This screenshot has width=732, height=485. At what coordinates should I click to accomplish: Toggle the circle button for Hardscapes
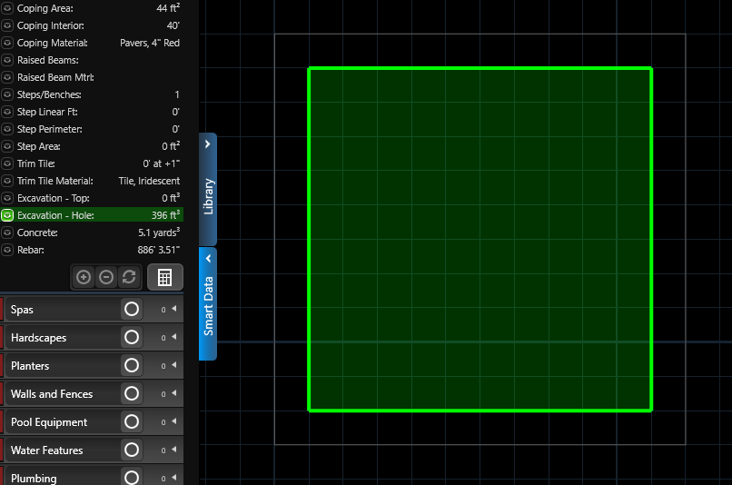132,338
